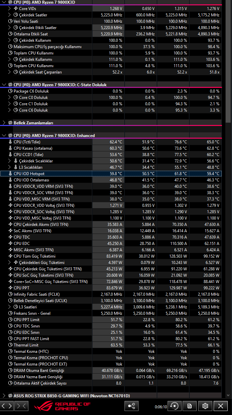232x415 pixels.
Task: Open the log file document icon
Action: click(189, 406)
